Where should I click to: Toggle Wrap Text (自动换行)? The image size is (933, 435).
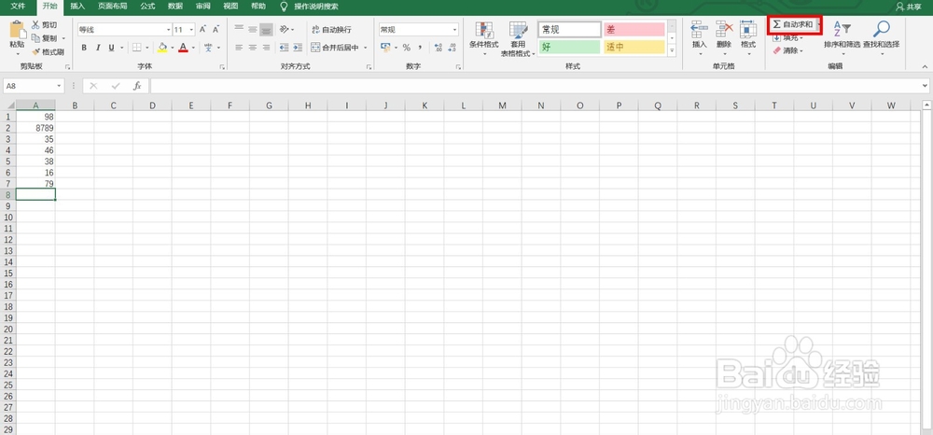pyautogui.click(x=331, y=29)
